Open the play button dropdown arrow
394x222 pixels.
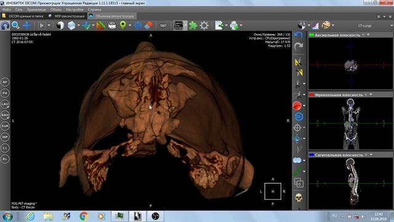(x=49, y=25)
